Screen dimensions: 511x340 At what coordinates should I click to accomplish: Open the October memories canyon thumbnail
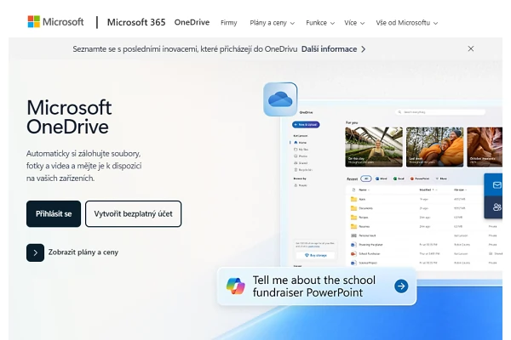[x=485, y=147]
